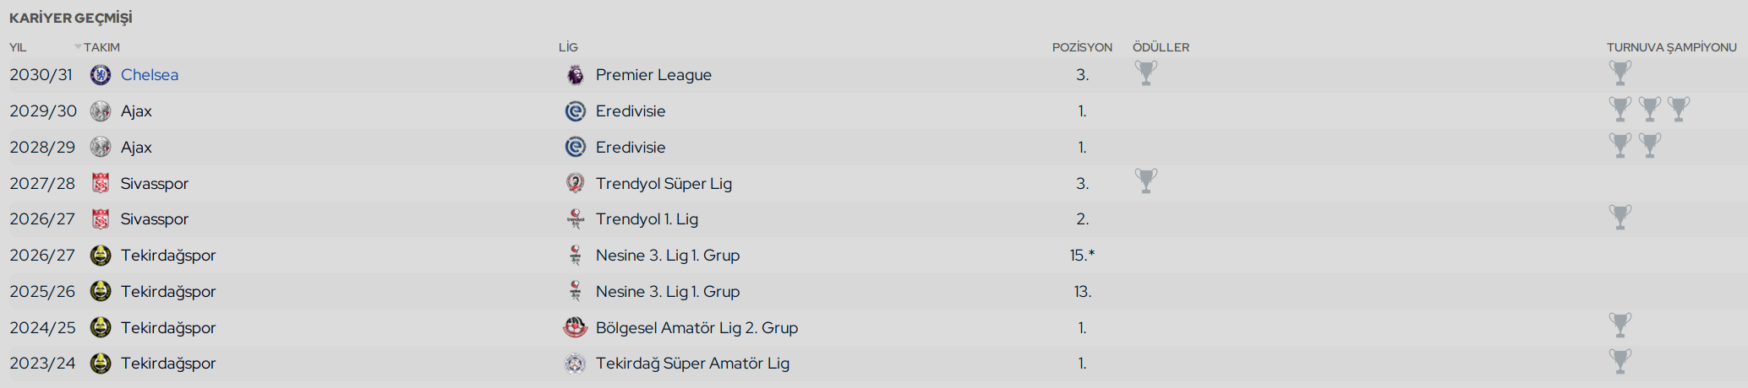Image resolution: width=1748 pixels, height=388 pixels.
Task: Click the sort arrow beside TAKIM
Action: [78, 47]
